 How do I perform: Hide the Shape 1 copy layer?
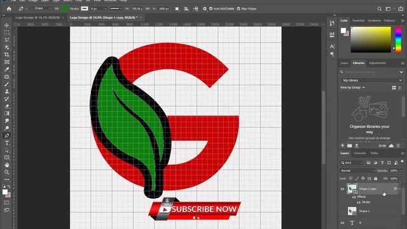pyautogui.click(x=342, y=189)
